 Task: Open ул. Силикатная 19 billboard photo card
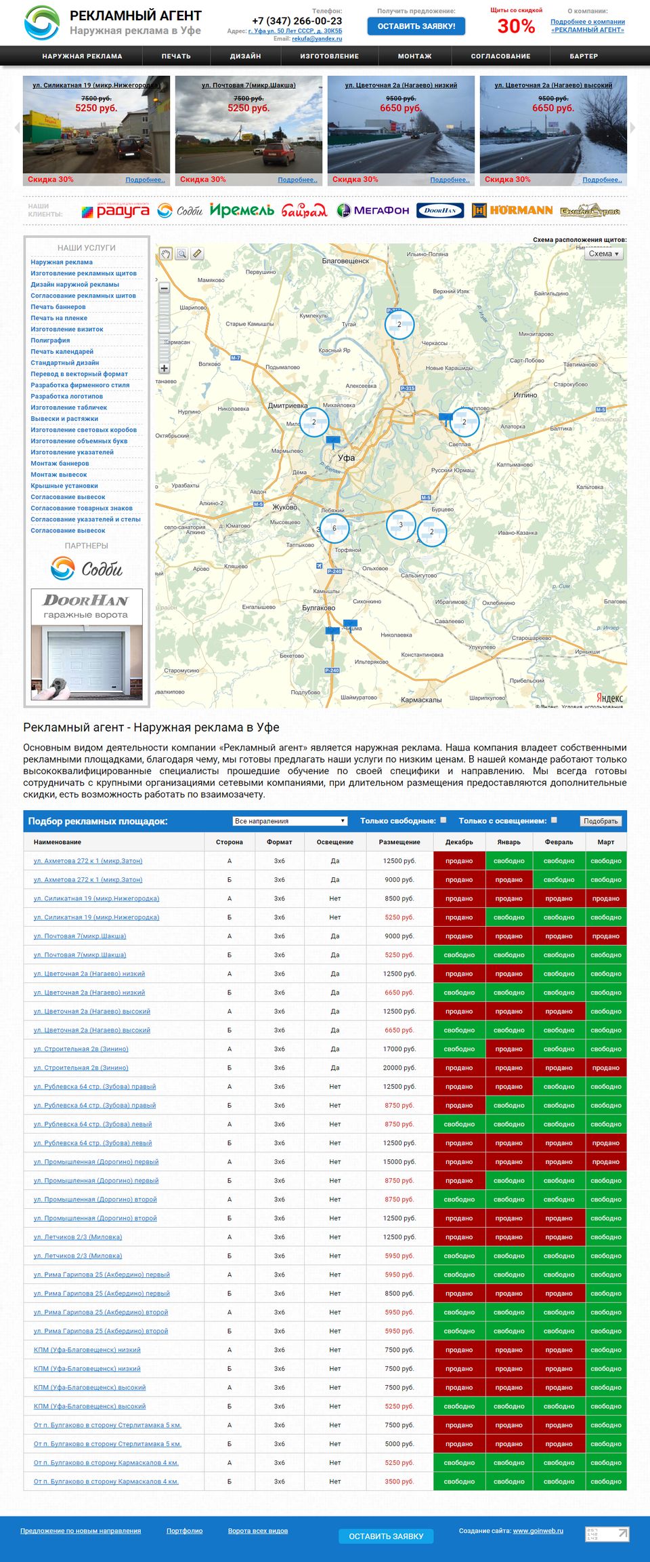pyautogui.click(x=96, y=131)
